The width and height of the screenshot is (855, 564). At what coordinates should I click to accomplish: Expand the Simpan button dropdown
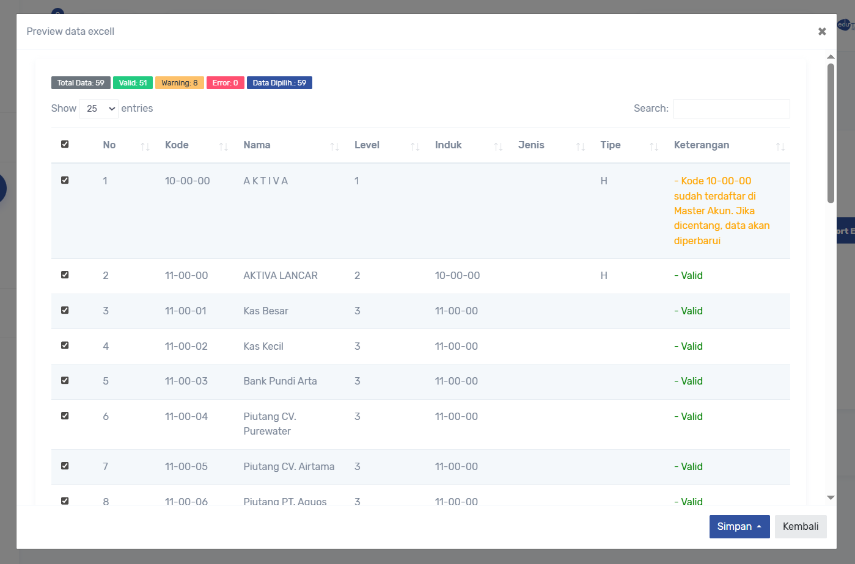pos(739,527)
